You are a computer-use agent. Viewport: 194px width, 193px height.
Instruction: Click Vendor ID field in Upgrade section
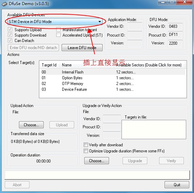[x=112, y=119]
